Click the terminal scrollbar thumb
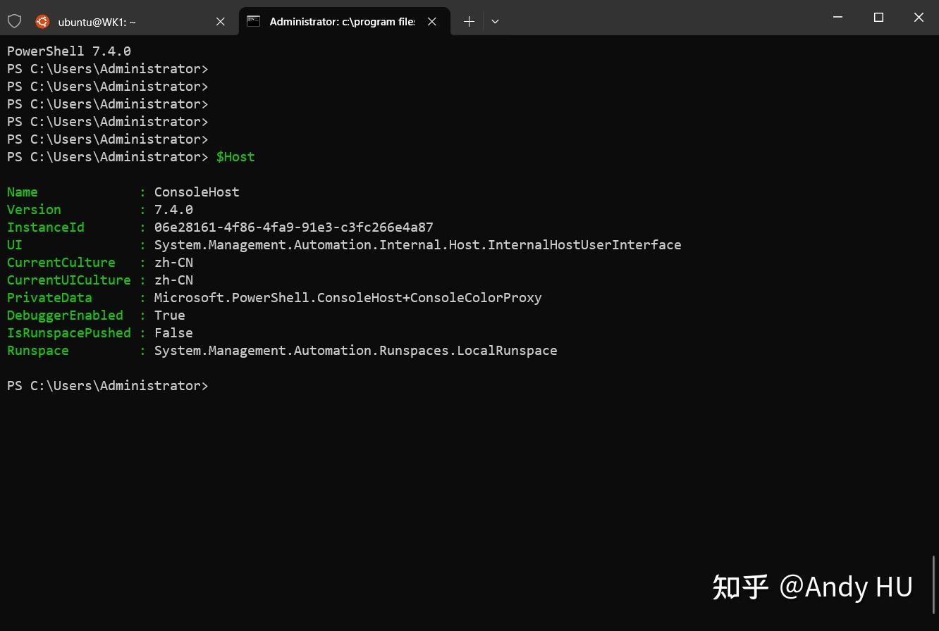The image size is (939, 631). 935,585
